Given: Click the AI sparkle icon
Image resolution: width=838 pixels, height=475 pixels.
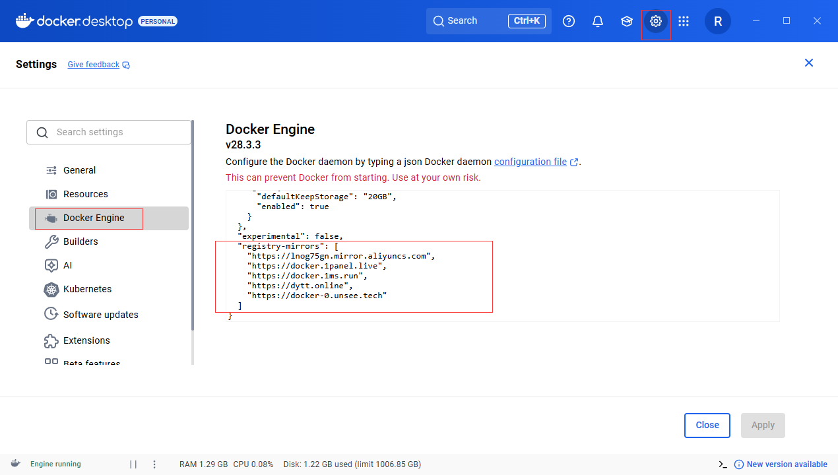Looking at the screenshot, I should coord(51,265).
